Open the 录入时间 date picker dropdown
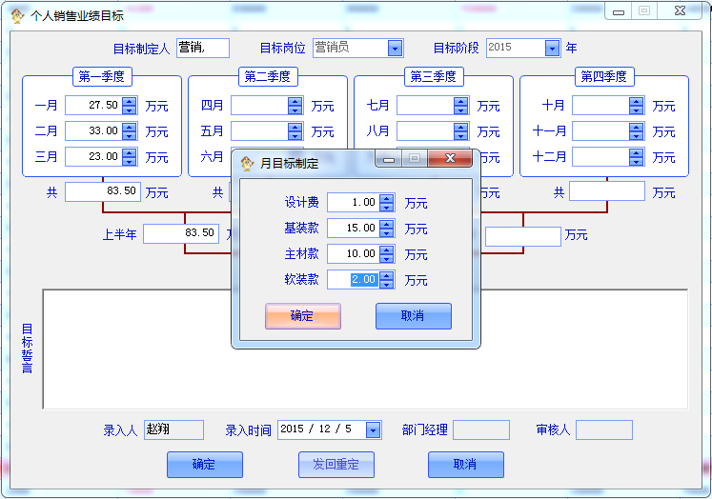Image resolution: width=712 pixels, height=499 pixels. (x=373, y=430)
